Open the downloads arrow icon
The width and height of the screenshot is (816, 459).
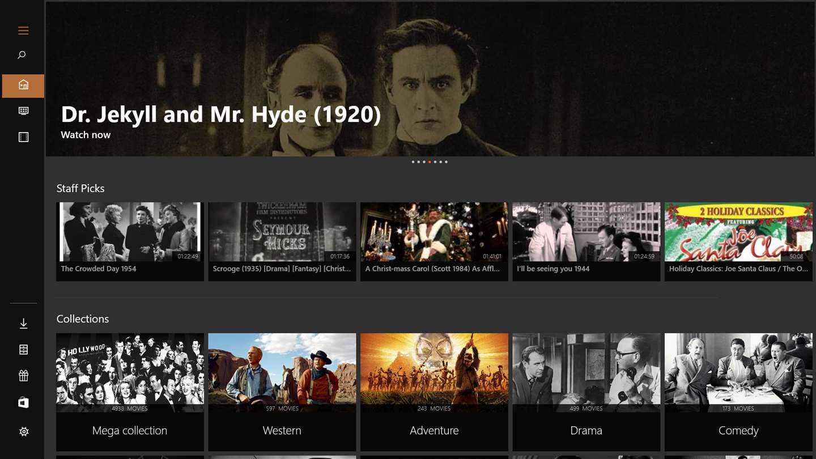coord(23,324)
